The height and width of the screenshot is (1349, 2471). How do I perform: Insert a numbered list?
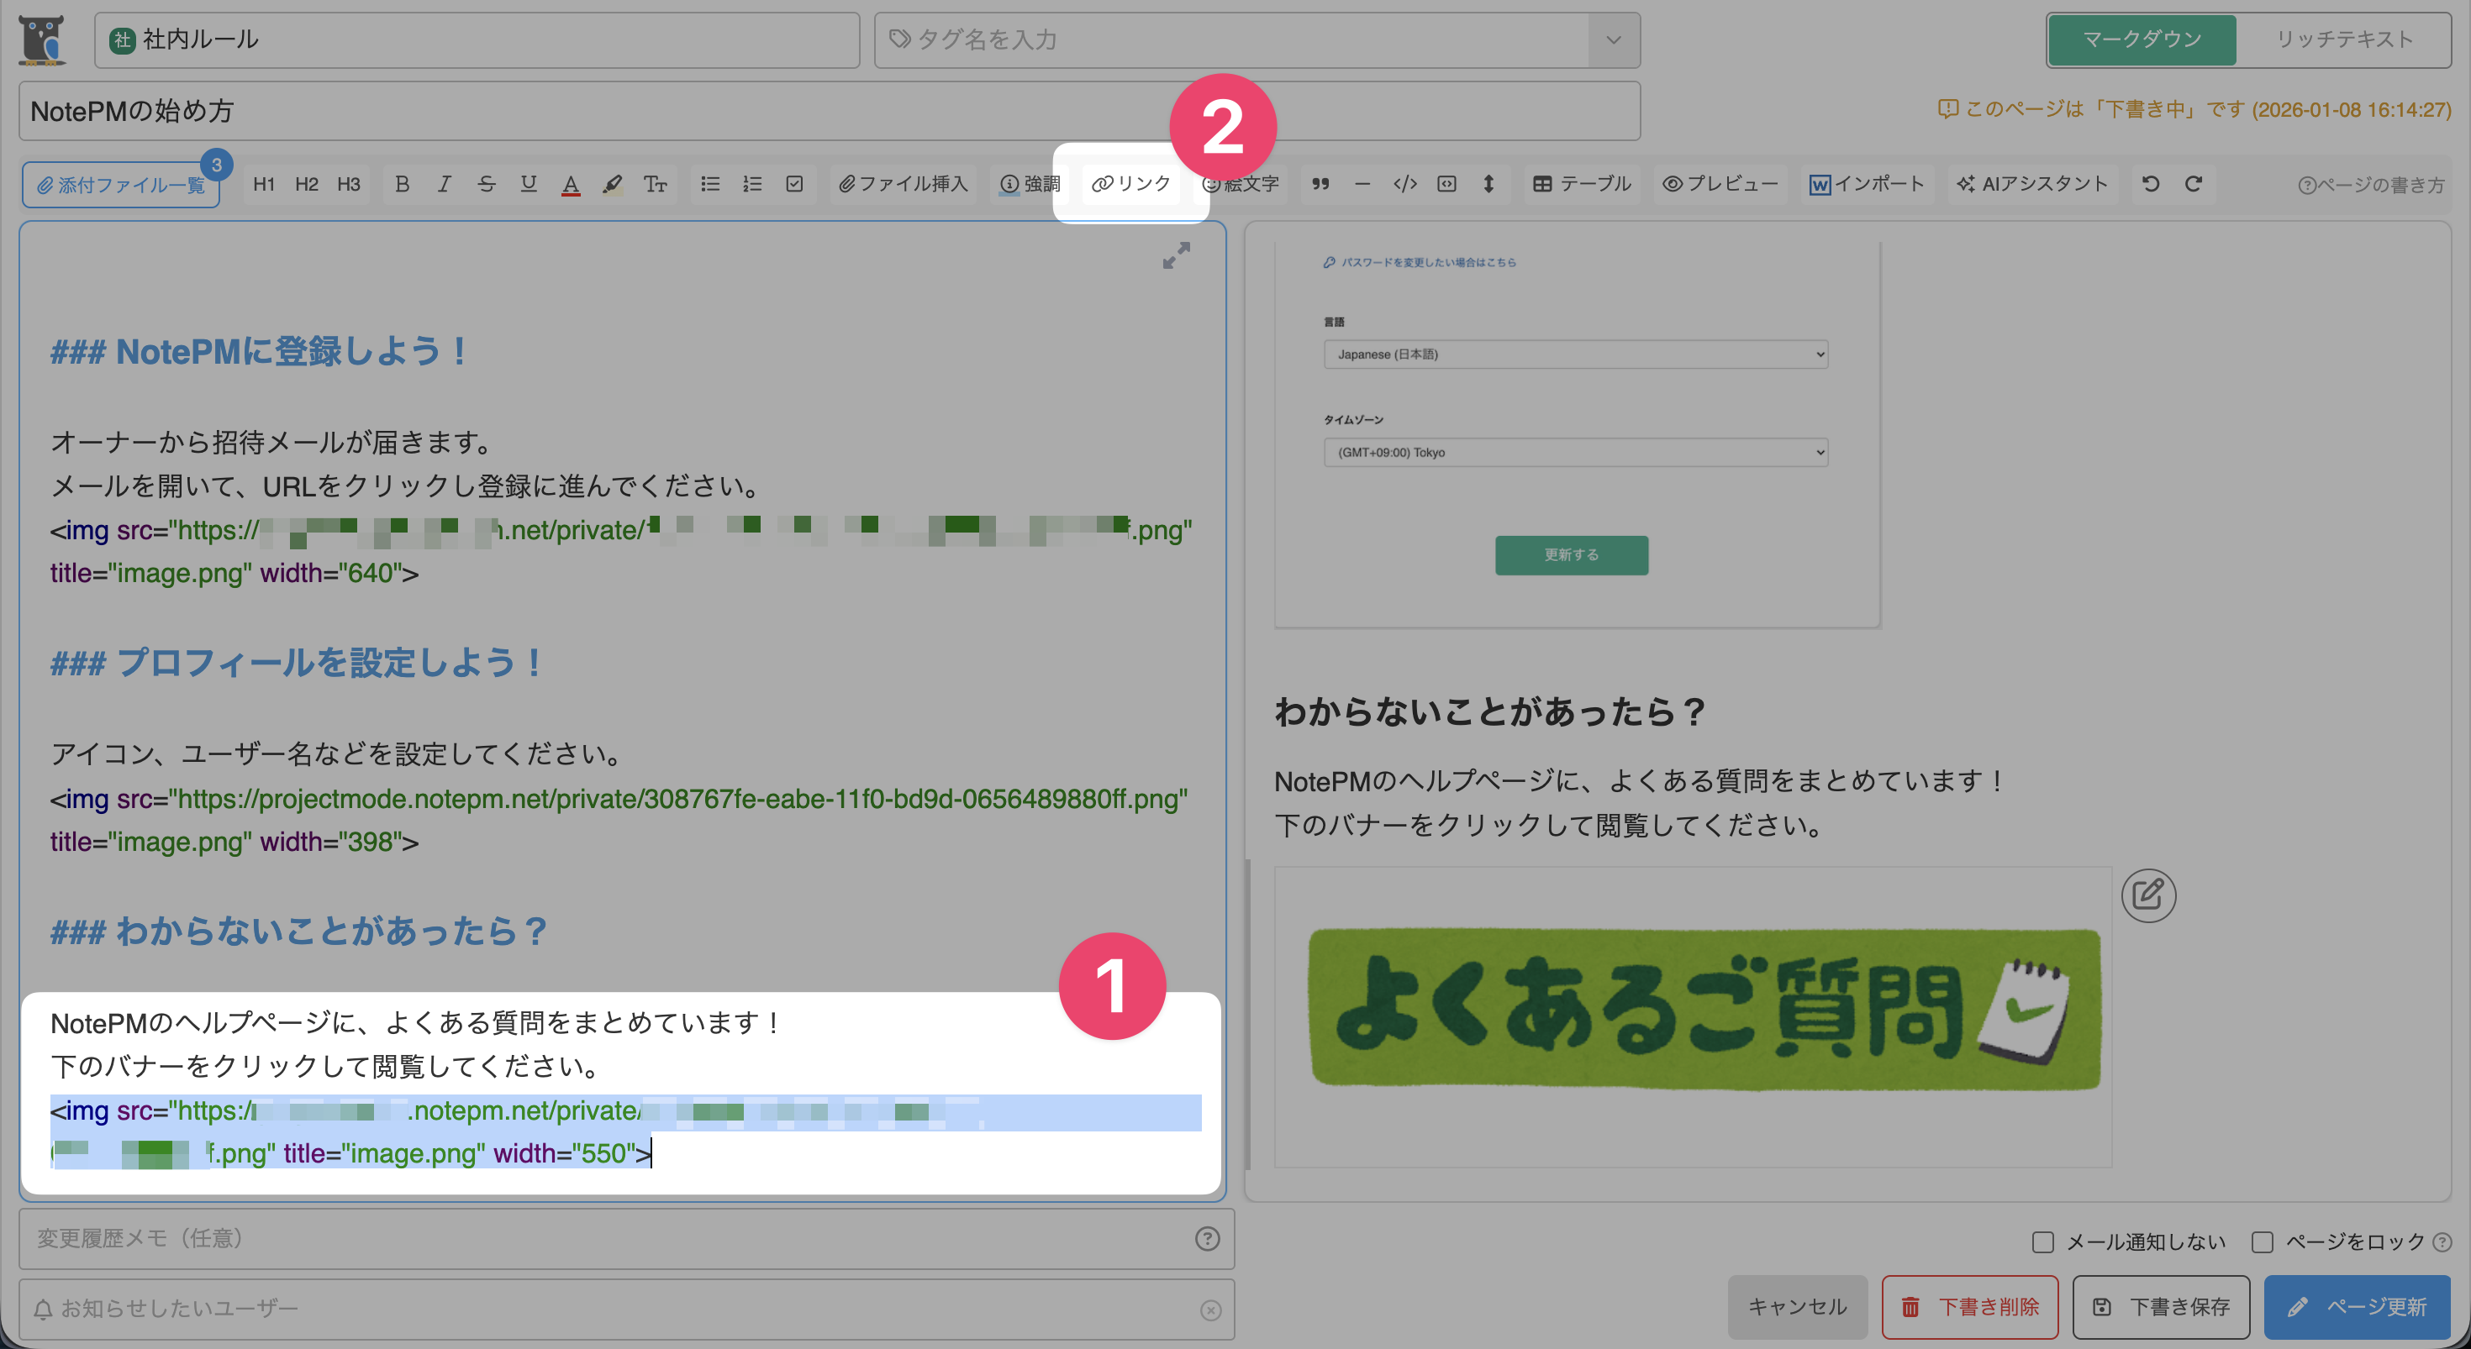tap(752, 183)
